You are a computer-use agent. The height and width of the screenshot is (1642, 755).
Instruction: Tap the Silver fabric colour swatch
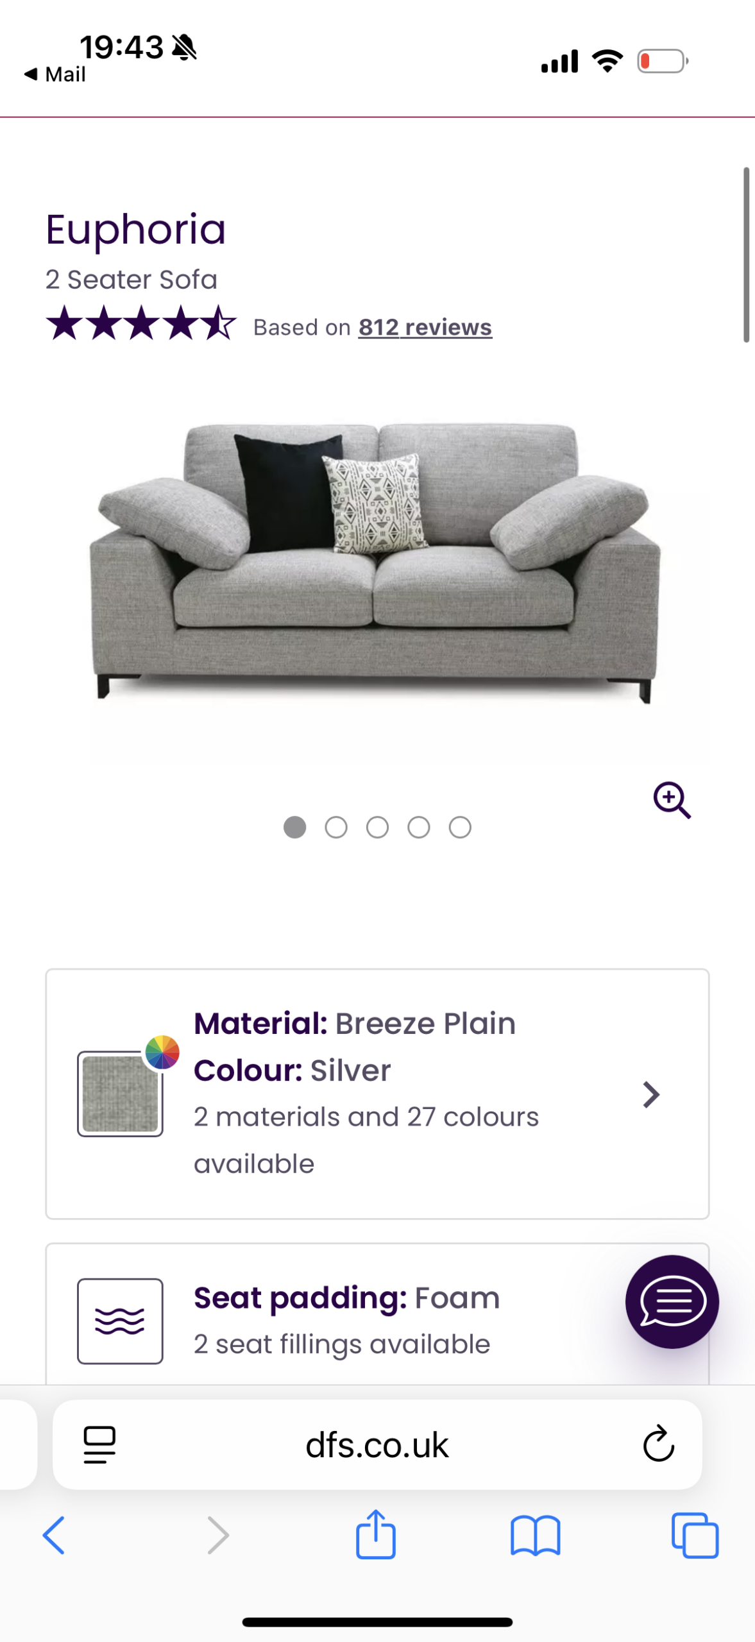120,1094
